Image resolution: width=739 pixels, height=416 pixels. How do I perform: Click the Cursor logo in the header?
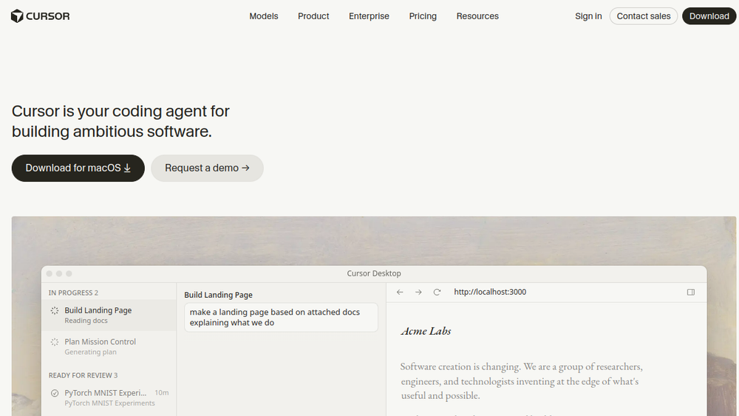click(40, 16)
